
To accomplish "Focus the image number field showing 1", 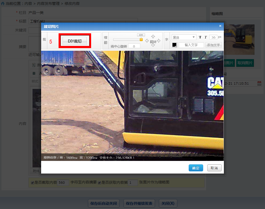I will click(133, 183).
